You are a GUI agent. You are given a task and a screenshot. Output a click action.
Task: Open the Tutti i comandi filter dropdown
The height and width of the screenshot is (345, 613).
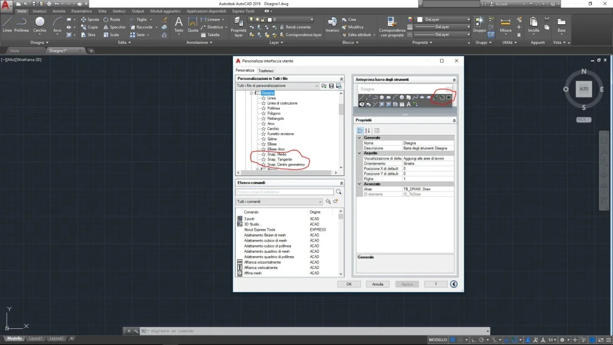tap(279, 202)
